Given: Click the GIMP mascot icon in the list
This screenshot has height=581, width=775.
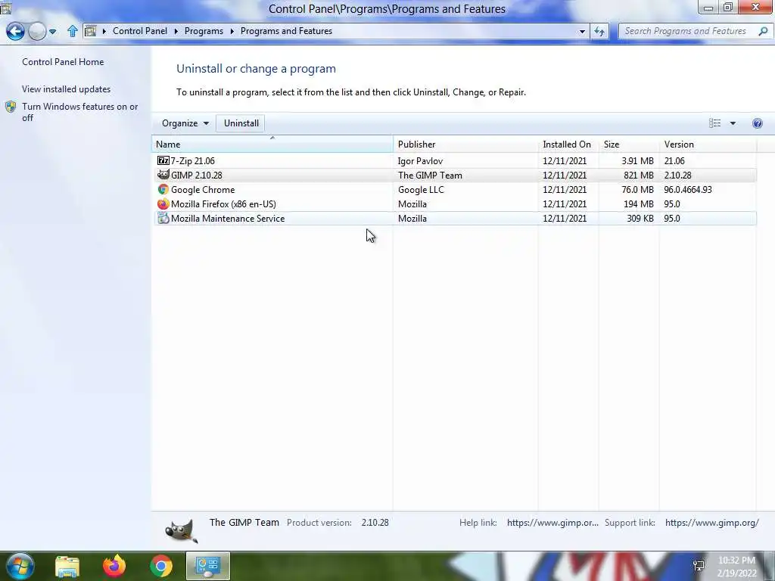Looking at the screenshot, I should click(x=163, y=175).
